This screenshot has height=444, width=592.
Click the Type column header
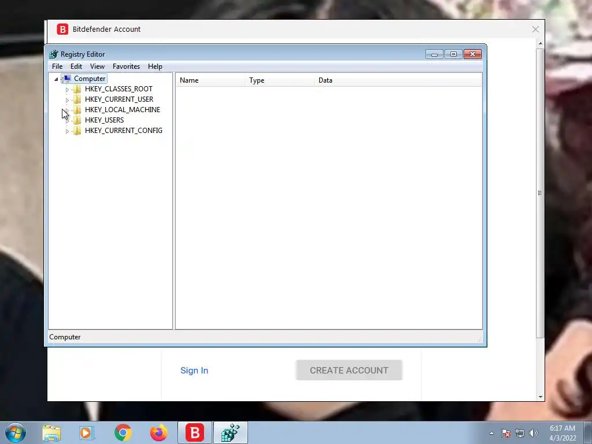coord(280,80)
